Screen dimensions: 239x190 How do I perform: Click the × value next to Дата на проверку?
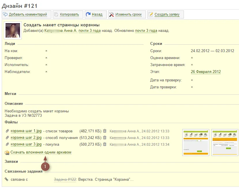(192, 80)
